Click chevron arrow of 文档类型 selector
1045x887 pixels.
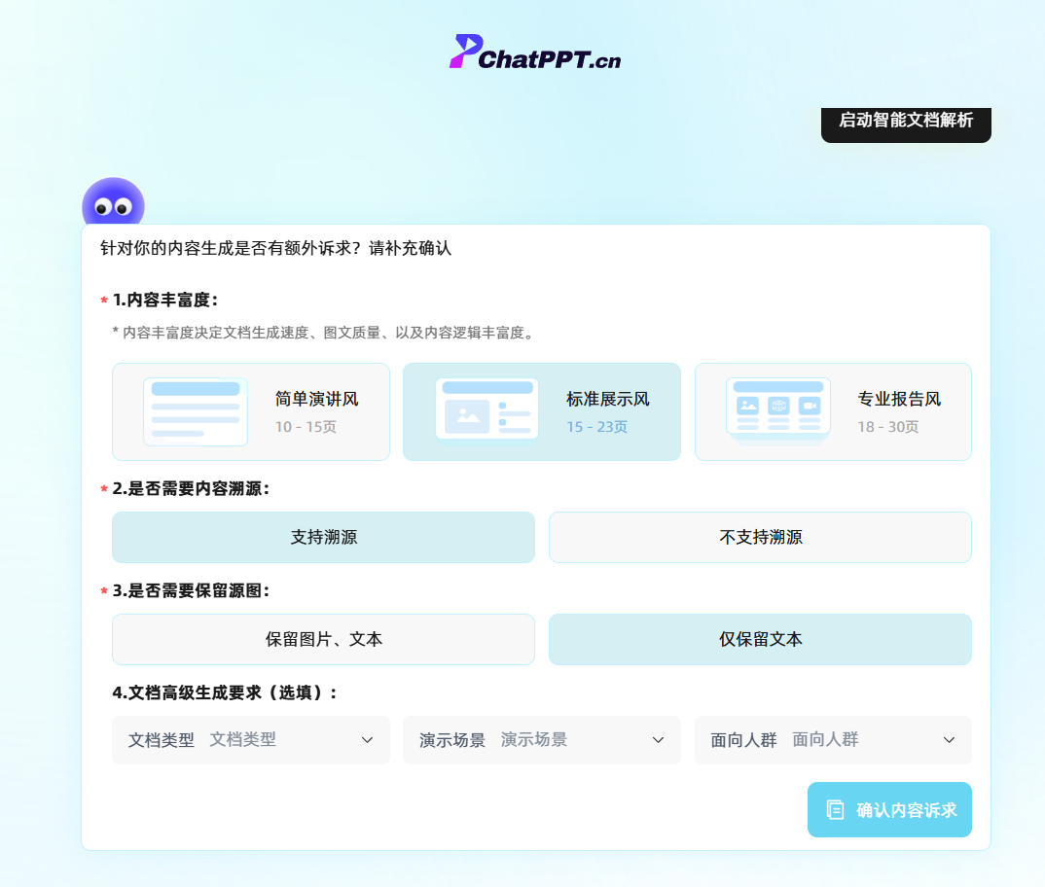point(368,740)
